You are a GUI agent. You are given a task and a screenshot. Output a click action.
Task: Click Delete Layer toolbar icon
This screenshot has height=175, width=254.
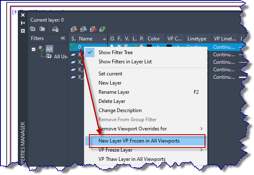coord(93,29)
